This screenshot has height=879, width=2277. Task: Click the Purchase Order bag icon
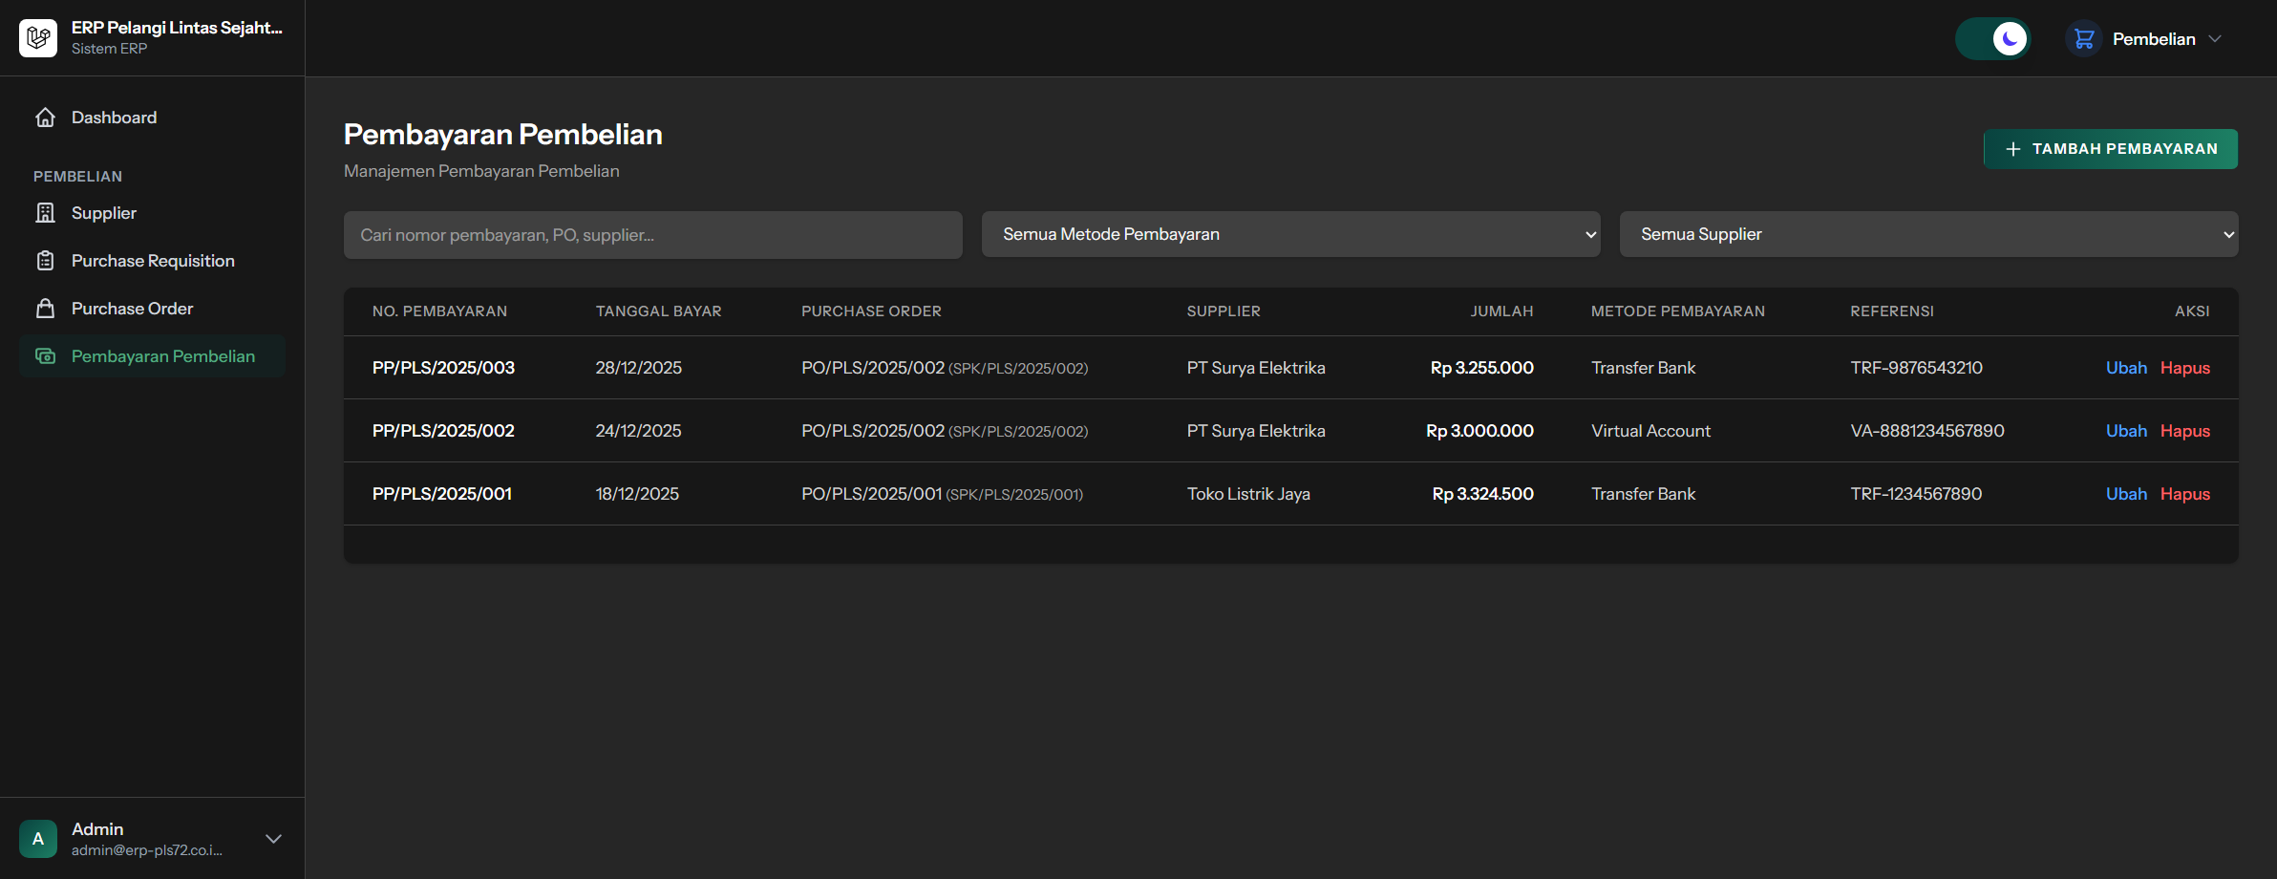pos(45,309)
